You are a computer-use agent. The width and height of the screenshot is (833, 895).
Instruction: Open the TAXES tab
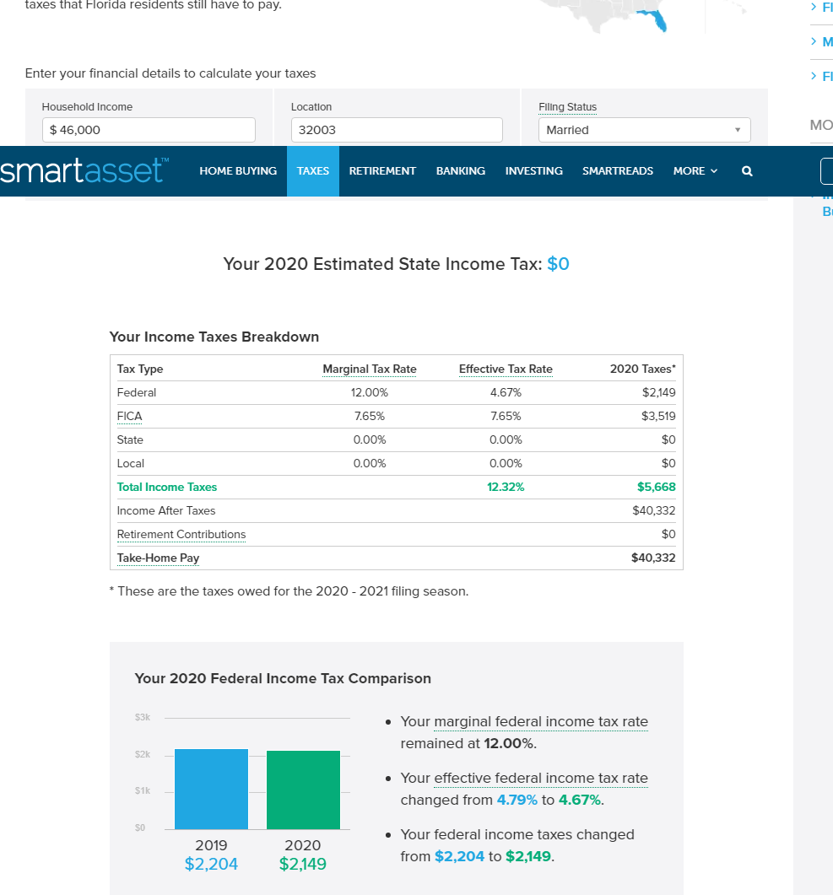(x=313, y=170)
